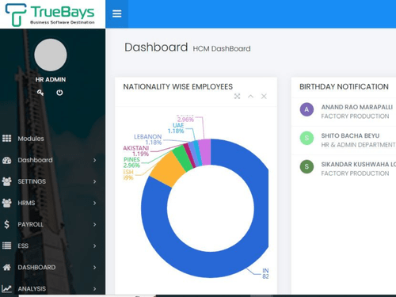Viewport: 396px width, 297px height.
Task: Expand the SETTINGS chevron
Action: point(94,181)
